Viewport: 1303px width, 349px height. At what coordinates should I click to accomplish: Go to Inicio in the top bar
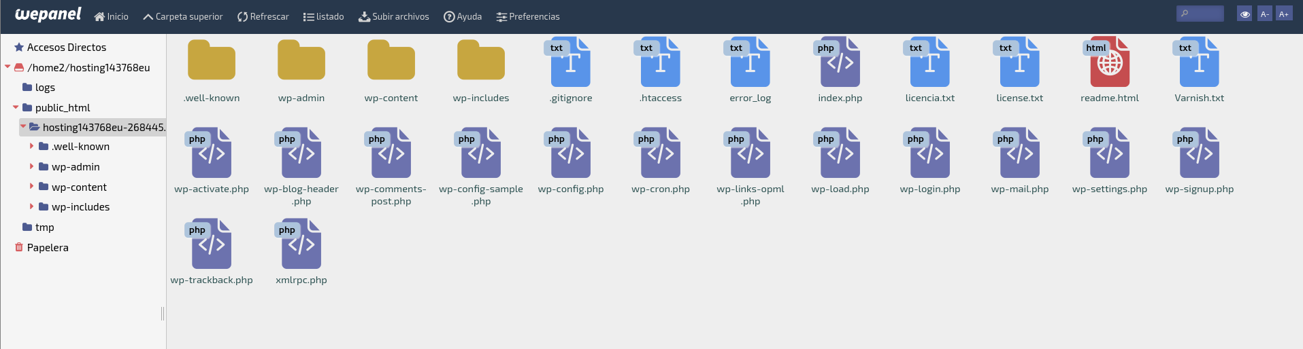112,16
